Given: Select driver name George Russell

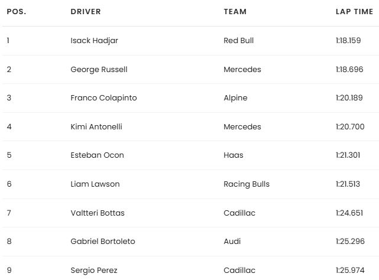Looking at the screenshot, I should click(99, 70).
